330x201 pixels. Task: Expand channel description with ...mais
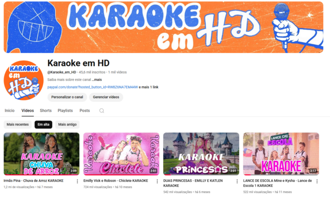click(x=97, y=79)
